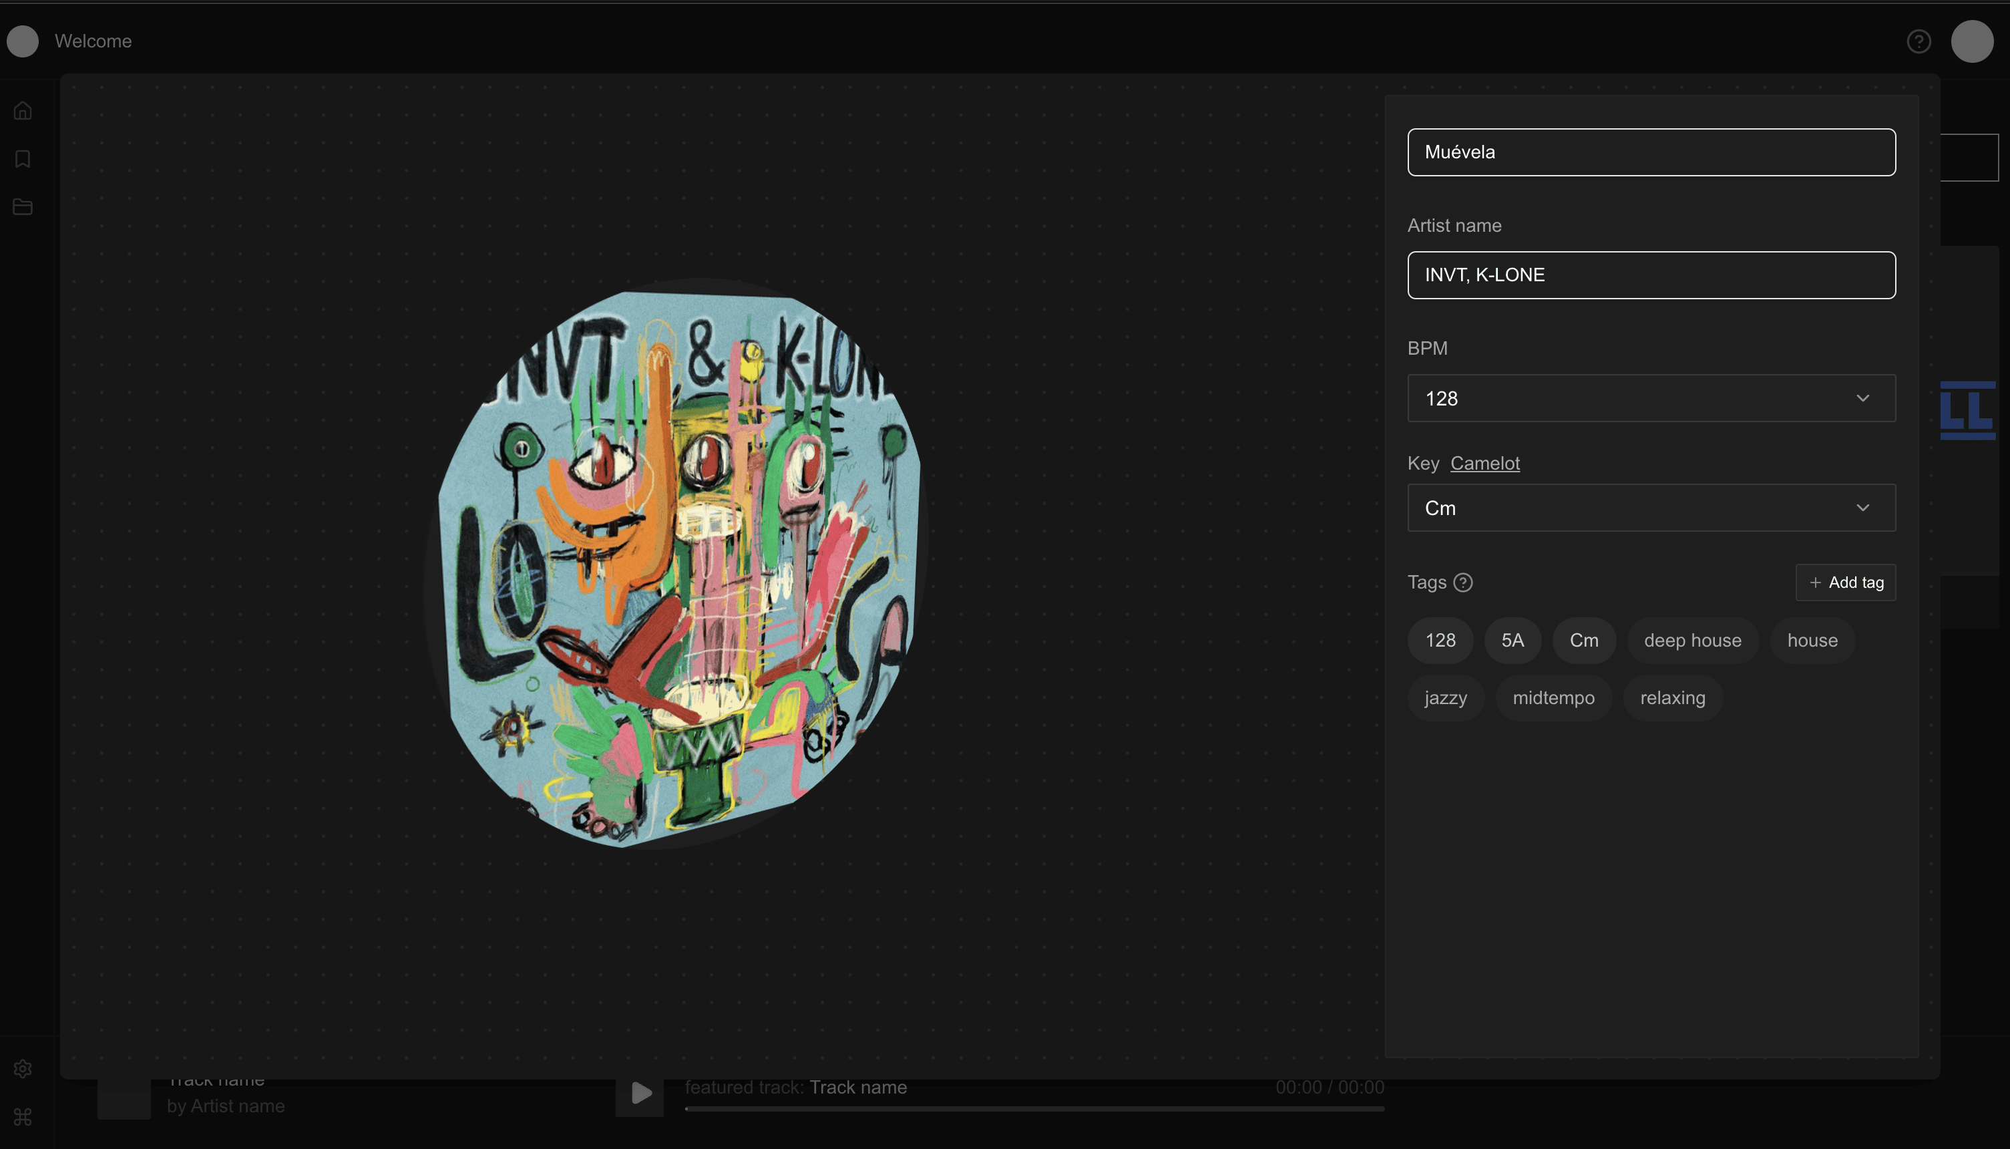Screen dimensions: 2010x1149
Task: Open the folder icon in the sidebar
Action: coord(23,207)
